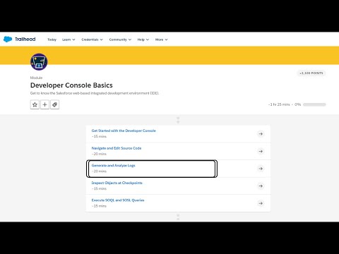The image size is (339, 254).
Task: Click the Developer Console Basics module badge
Action: [39, 62]
